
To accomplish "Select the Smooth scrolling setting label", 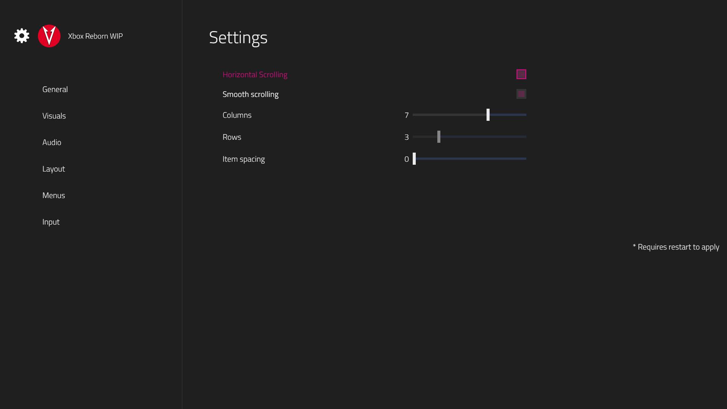I will click(x=250, y=94).
